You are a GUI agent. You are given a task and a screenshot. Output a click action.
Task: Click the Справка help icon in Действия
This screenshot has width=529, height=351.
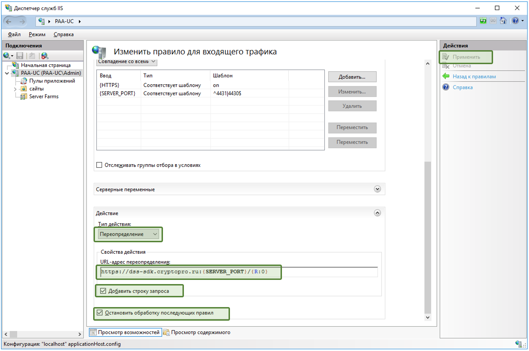click(x=446, y=87)
